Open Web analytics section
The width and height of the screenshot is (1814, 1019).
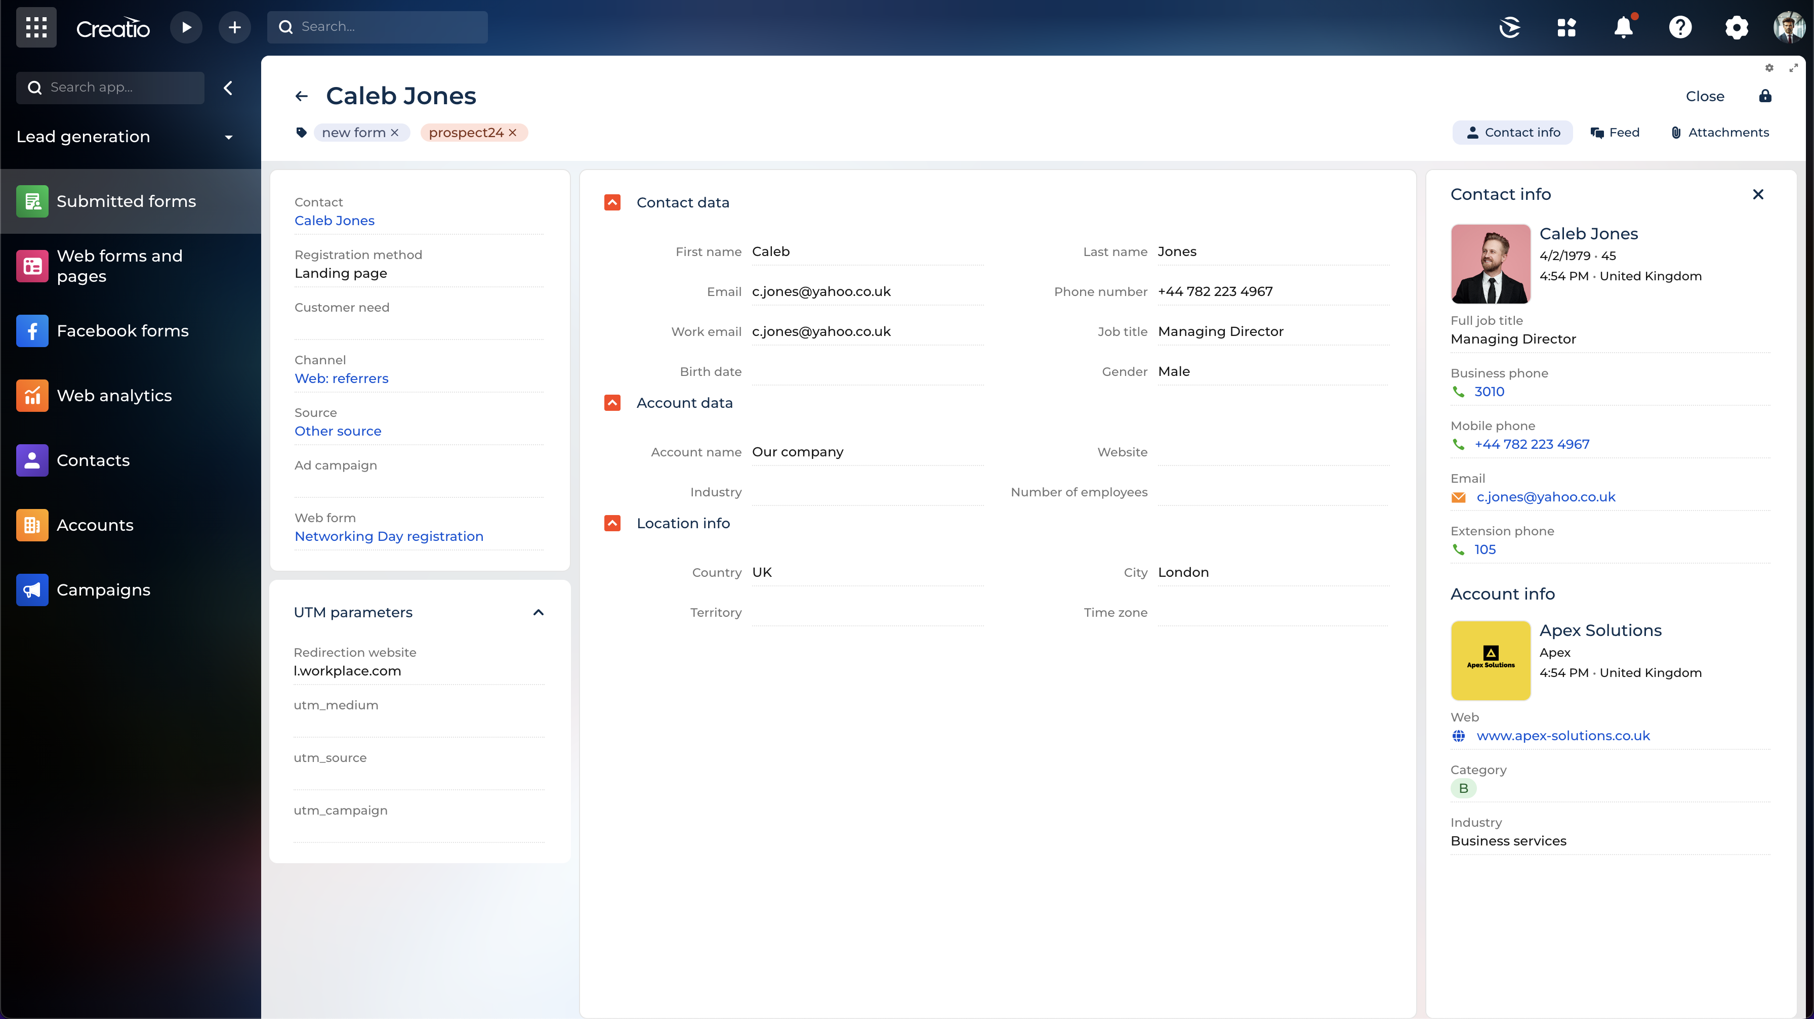[x=114, y=396]
